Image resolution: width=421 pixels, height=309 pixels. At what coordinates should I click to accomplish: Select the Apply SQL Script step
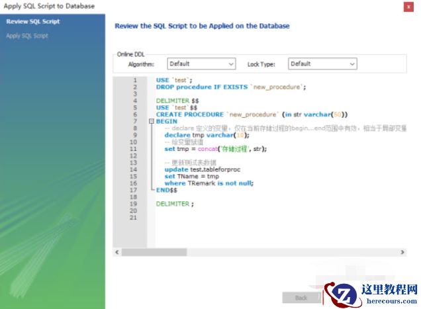pyautogui.click(x=27, y=36)
